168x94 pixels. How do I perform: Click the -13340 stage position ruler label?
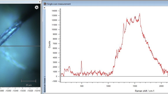[x=15, y=91]
